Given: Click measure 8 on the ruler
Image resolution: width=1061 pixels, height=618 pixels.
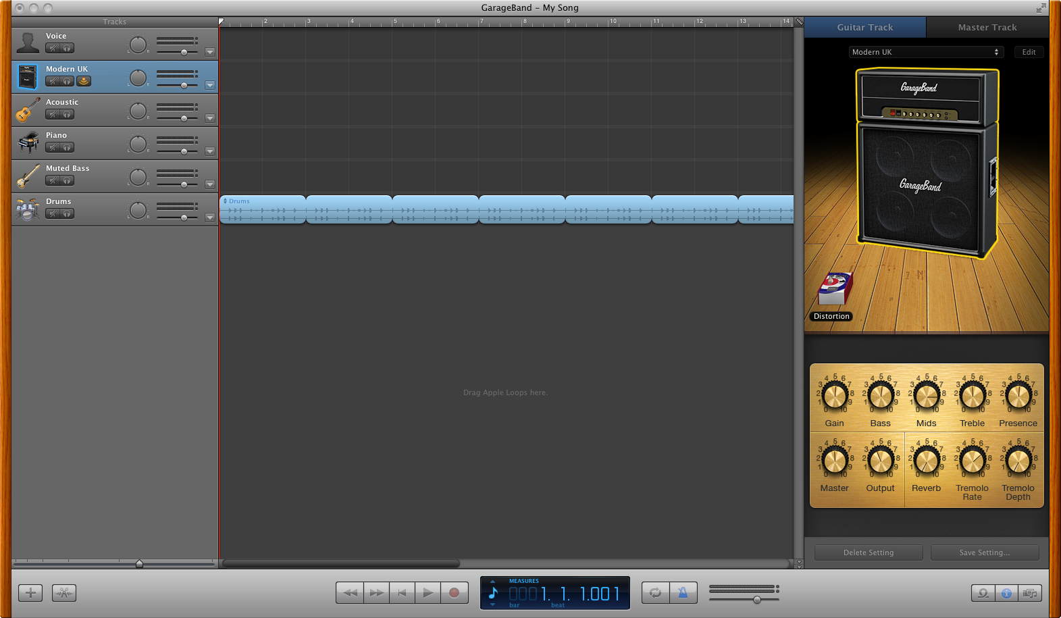Looking at the screenshot, I should tap(525, 22).
